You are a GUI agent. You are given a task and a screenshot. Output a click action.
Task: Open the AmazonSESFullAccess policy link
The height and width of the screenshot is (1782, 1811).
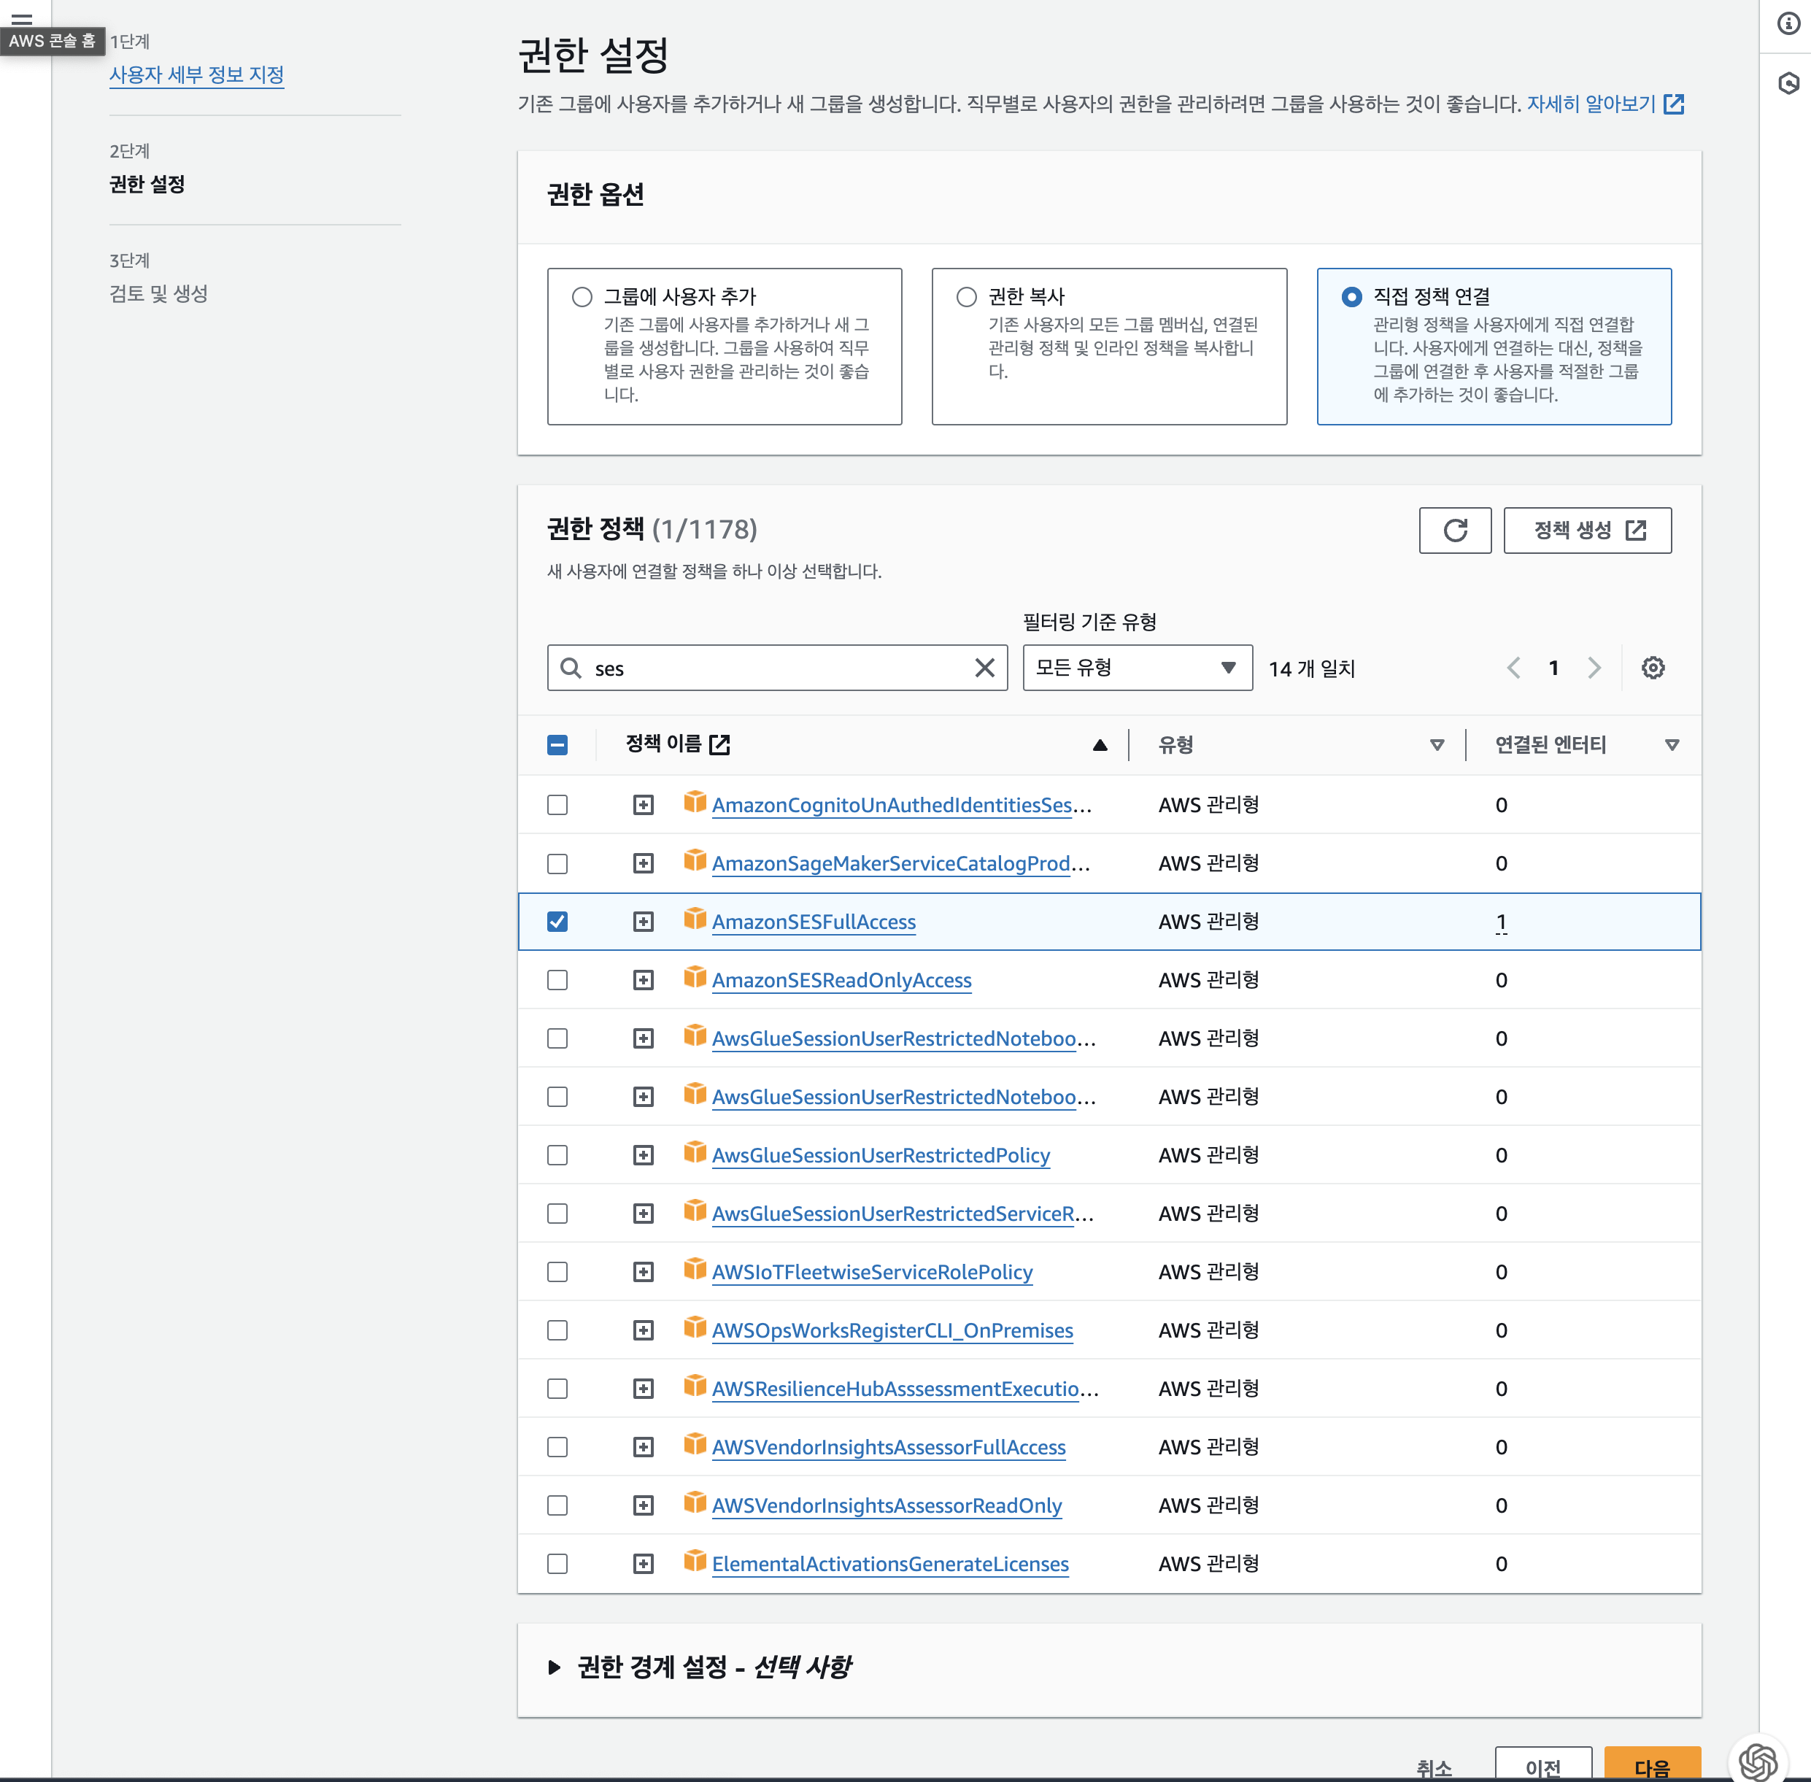pos(814,922)
